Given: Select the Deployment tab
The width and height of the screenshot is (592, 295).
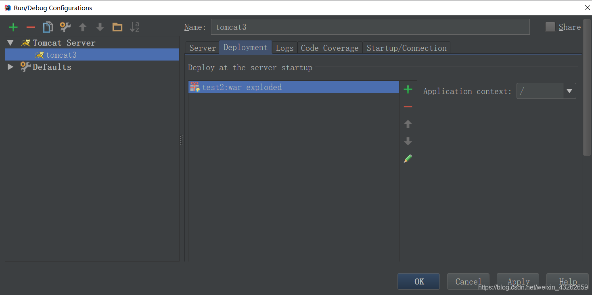Looking at the screenshot, I should (x=245, y=47).
